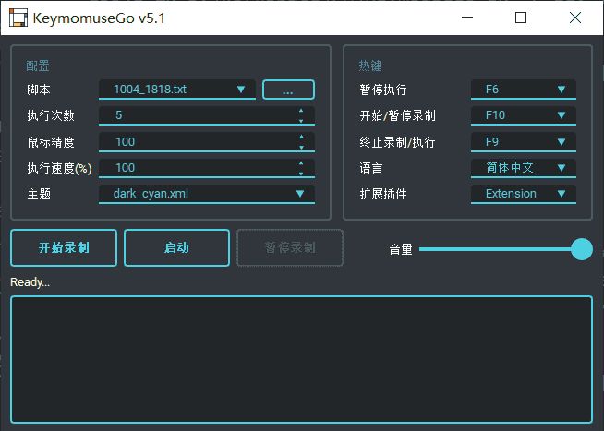
Task: Open the 语言 dropdown showing 简体中文
Action: click(524, 168)
